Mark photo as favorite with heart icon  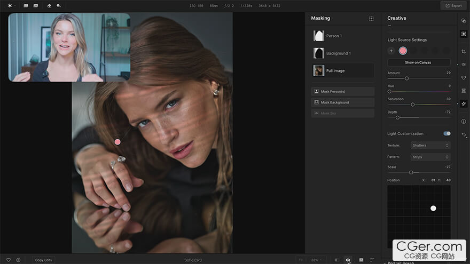tap(9, 260)
